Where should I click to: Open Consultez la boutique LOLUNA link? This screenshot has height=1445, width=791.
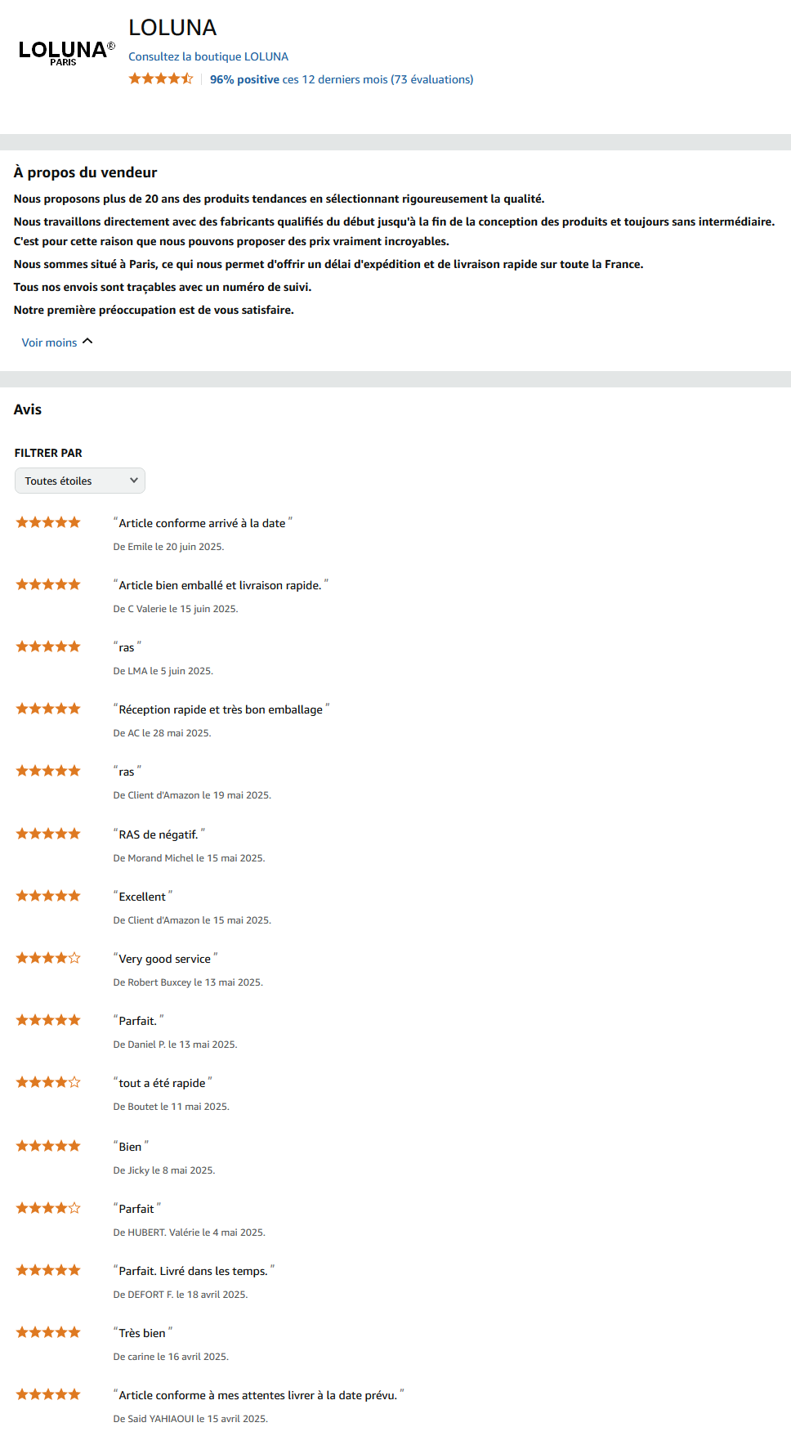(x=208, y=56)
